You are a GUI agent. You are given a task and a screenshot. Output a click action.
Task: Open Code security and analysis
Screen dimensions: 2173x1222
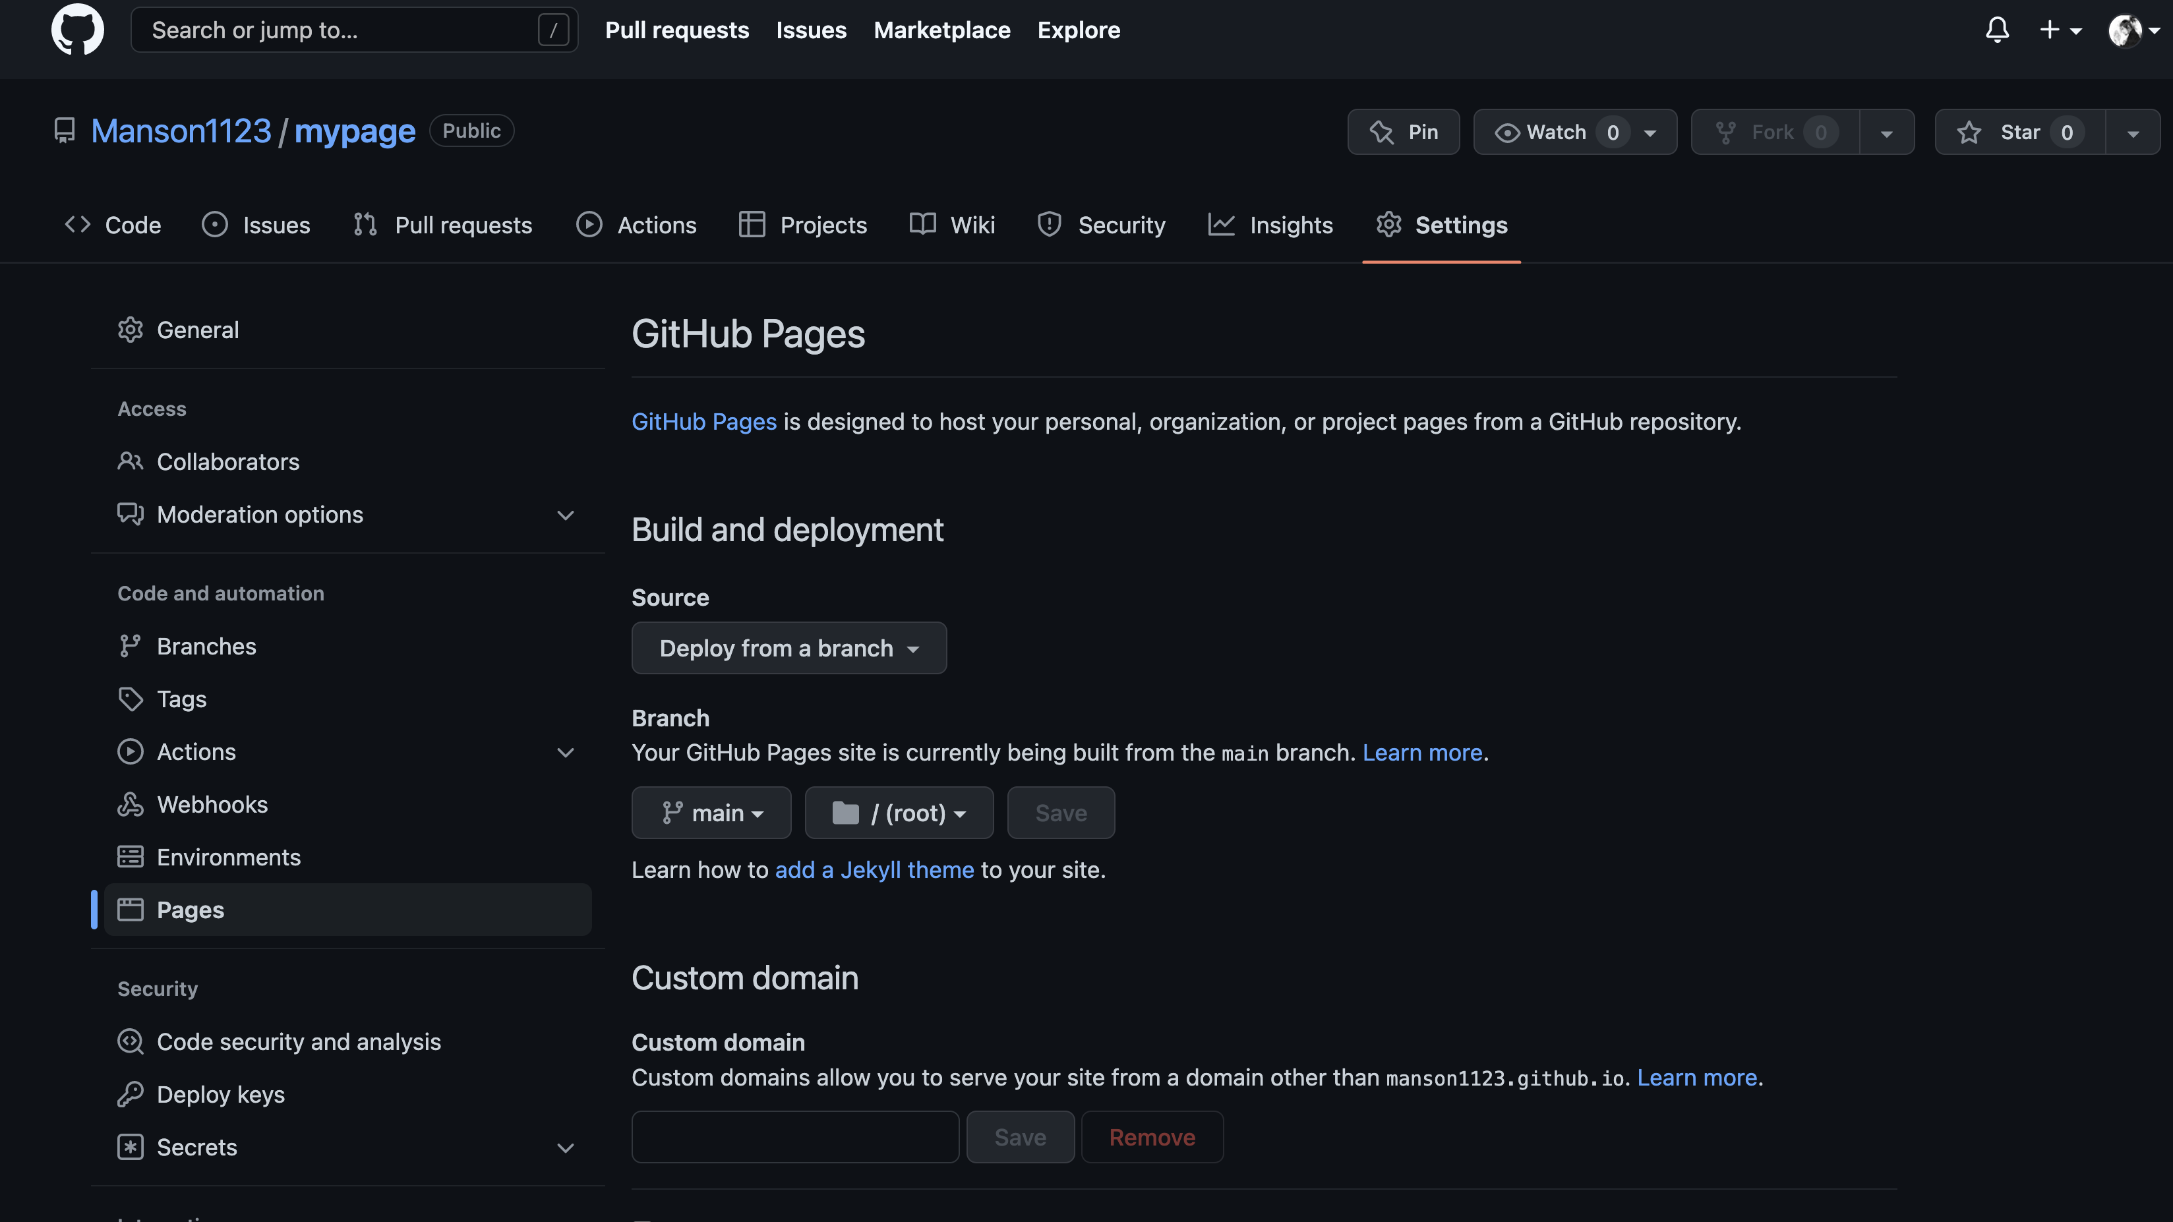point(347,1041)
